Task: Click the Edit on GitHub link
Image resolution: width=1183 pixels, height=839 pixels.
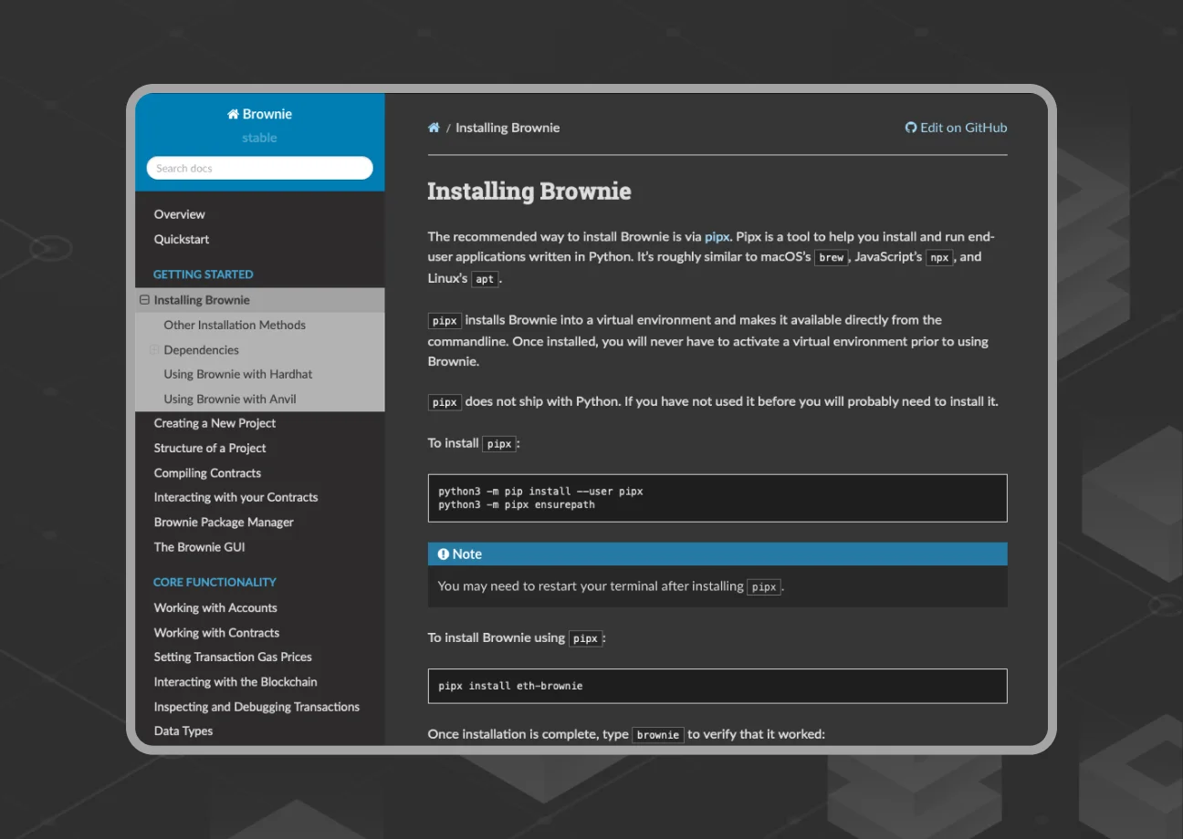Action: pyautogui.click(x=956, y=128)
